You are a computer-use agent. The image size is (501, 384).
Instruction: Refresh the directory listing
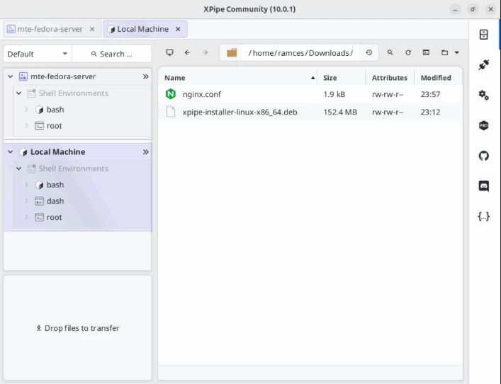coord(408,52)
